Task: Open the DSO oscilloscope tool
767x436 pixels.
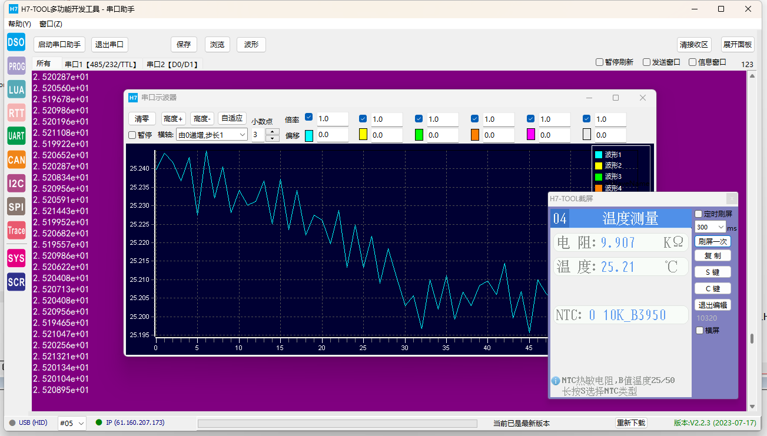Action: [16, 42]
